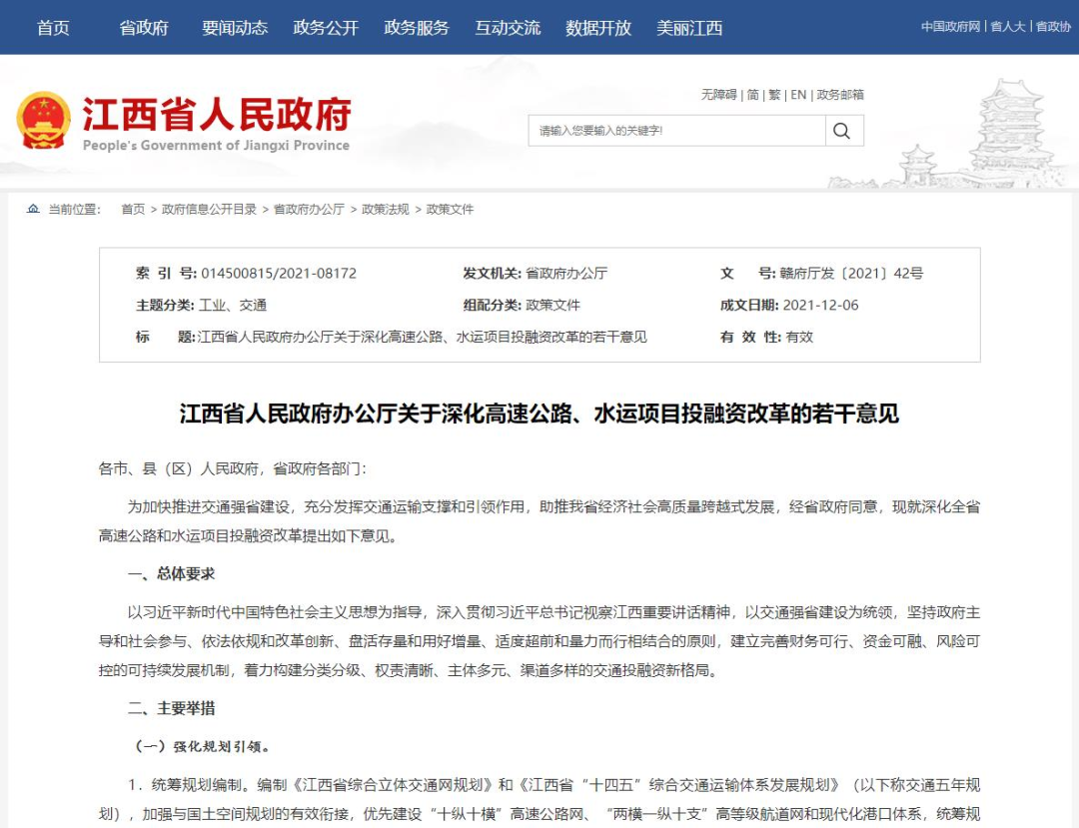This screenshot has width=1079, height=828.
Task: Switch to traditional Chinese 繁
Action: coord(775,95)
